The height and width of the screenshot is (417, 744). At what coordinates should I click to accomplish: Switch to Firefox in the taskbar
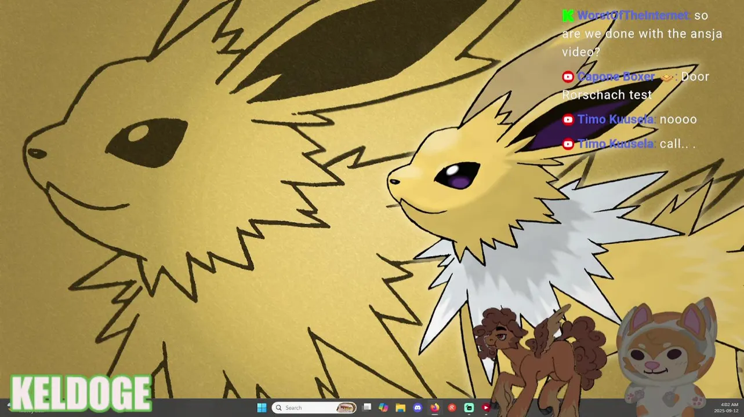pyautogui.click(x=434, y=408)
